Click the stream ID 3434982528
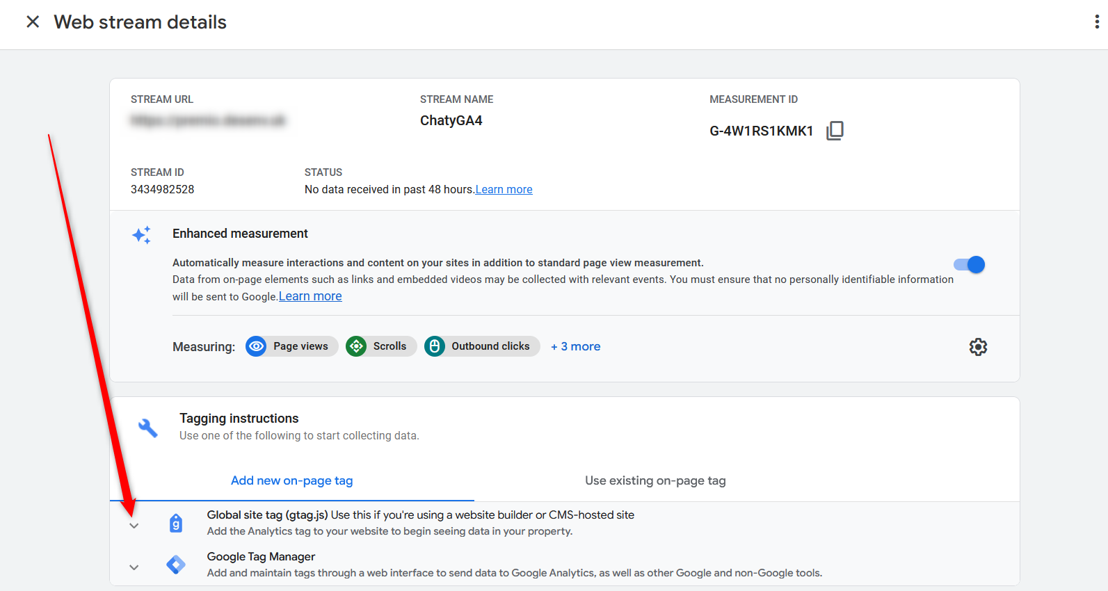Screen dimensions: 1108x591 coord(163,189)
